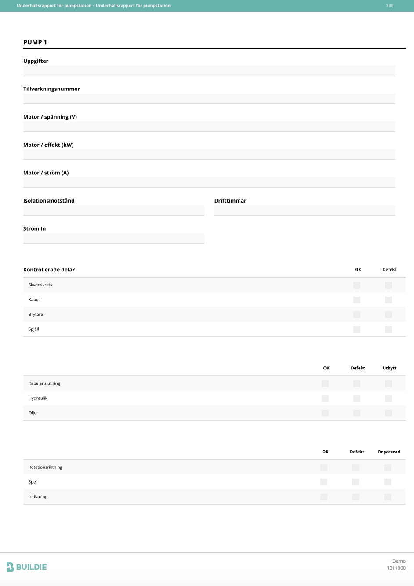
Task: Check Defekt for Kabel
Action: 389,300
